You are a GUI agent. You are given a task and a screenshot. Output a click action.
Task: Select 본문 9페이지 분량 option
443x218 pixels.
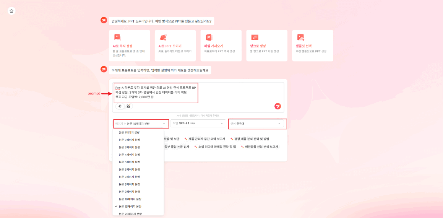[x=138, y=192]
